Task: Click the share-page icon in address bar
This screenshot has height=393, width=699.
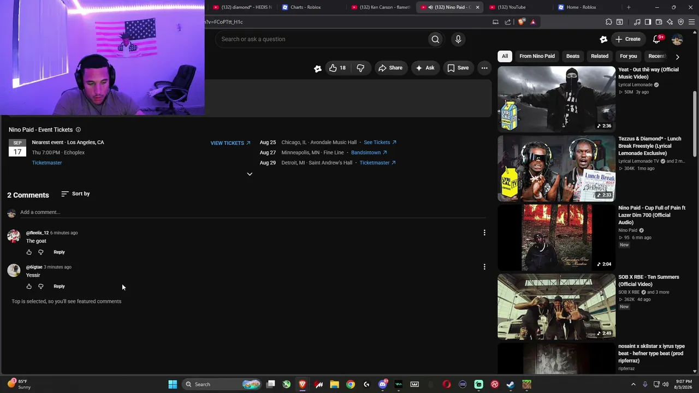Action: [508, 22]
